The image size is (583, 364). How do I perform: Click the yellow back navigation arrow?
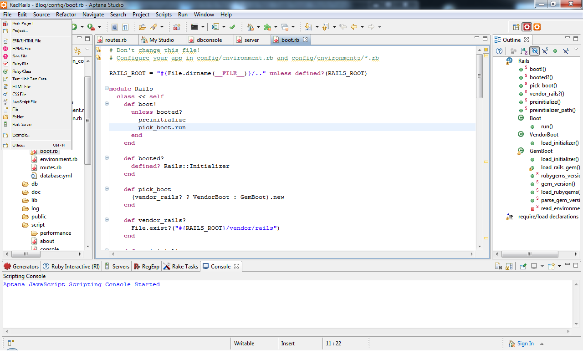coord(353,27)
